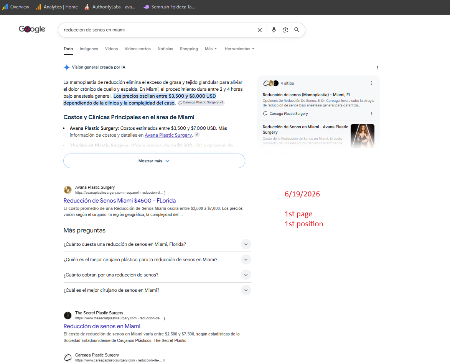450x363 pixels.
Task: Click the link icon after Avana Plastic Surgery
Action: [197, 135]
